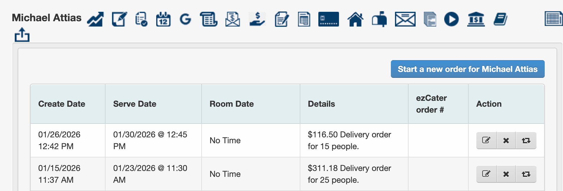This screenshot has height=191, width=563.
Task: Open the dollar envelope invoice icon
Action: 233,19
